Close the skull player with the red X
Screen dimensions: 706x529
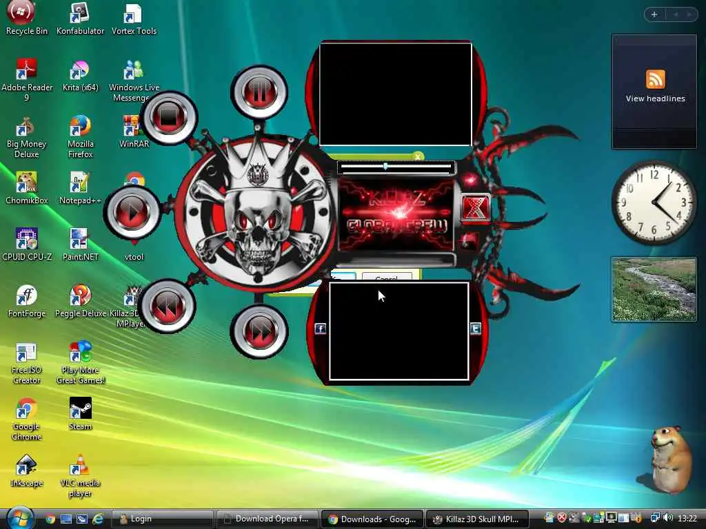pyautogui.click(x=476, y=208)
